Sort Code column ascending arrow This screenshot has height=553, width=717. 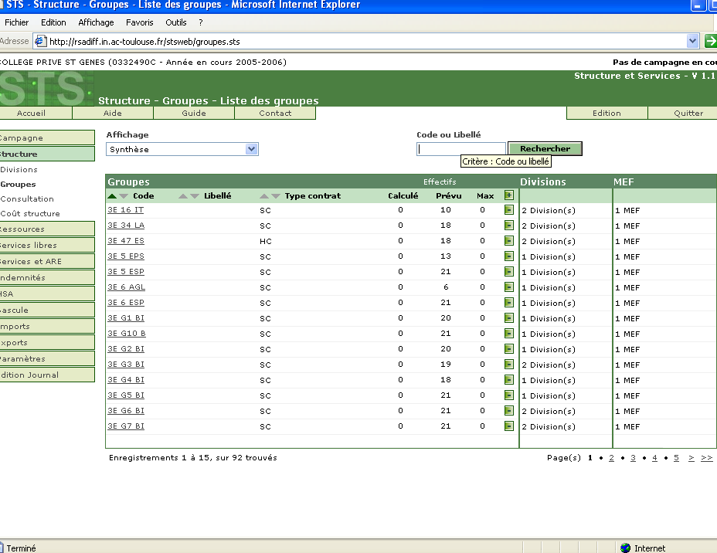click(112, 195)
